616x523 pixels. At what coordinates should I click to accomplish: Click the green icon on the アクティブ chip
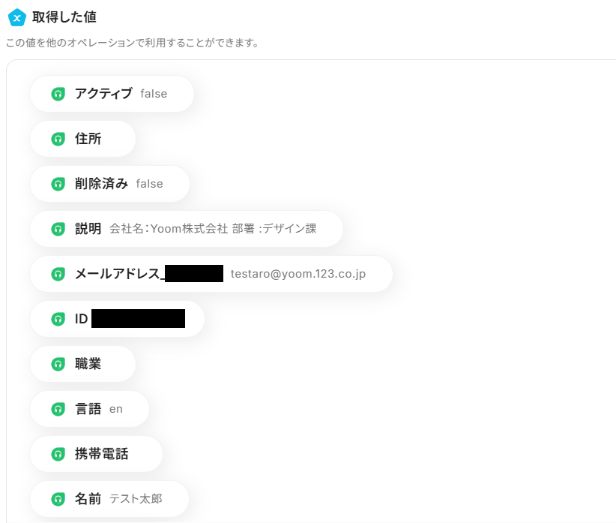click(x=58, y=94)
